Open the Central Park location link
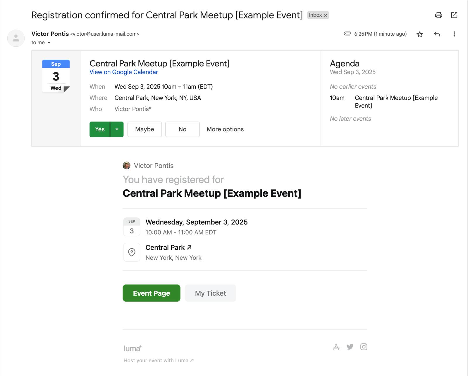468x376 pixels. [x=168, y=247]
